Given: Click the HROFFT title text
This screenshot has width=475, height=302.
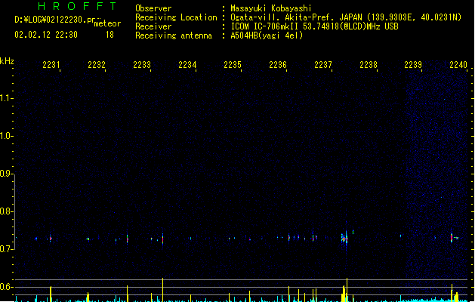Looking at the screenshot, I should coord(77,6).
